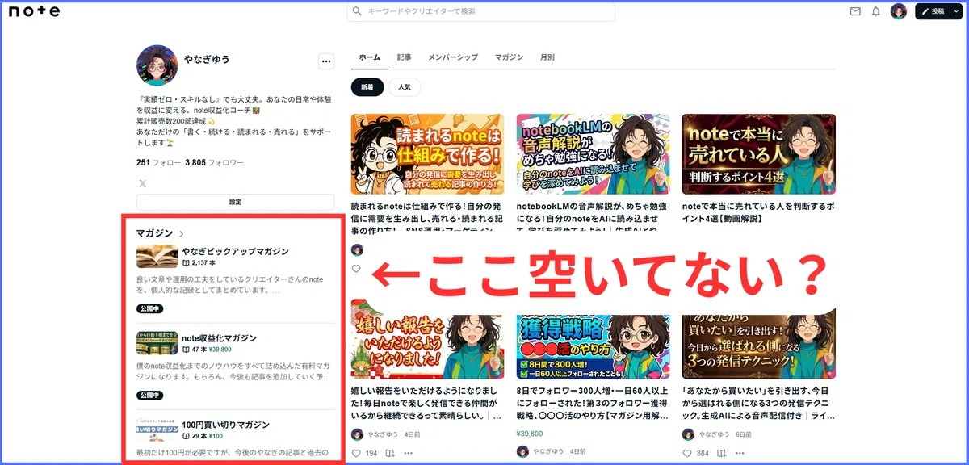The height and width of the screenshot is (465, 969).
Task: Switch to the マガジン tab
Action: tap(509, 57)
